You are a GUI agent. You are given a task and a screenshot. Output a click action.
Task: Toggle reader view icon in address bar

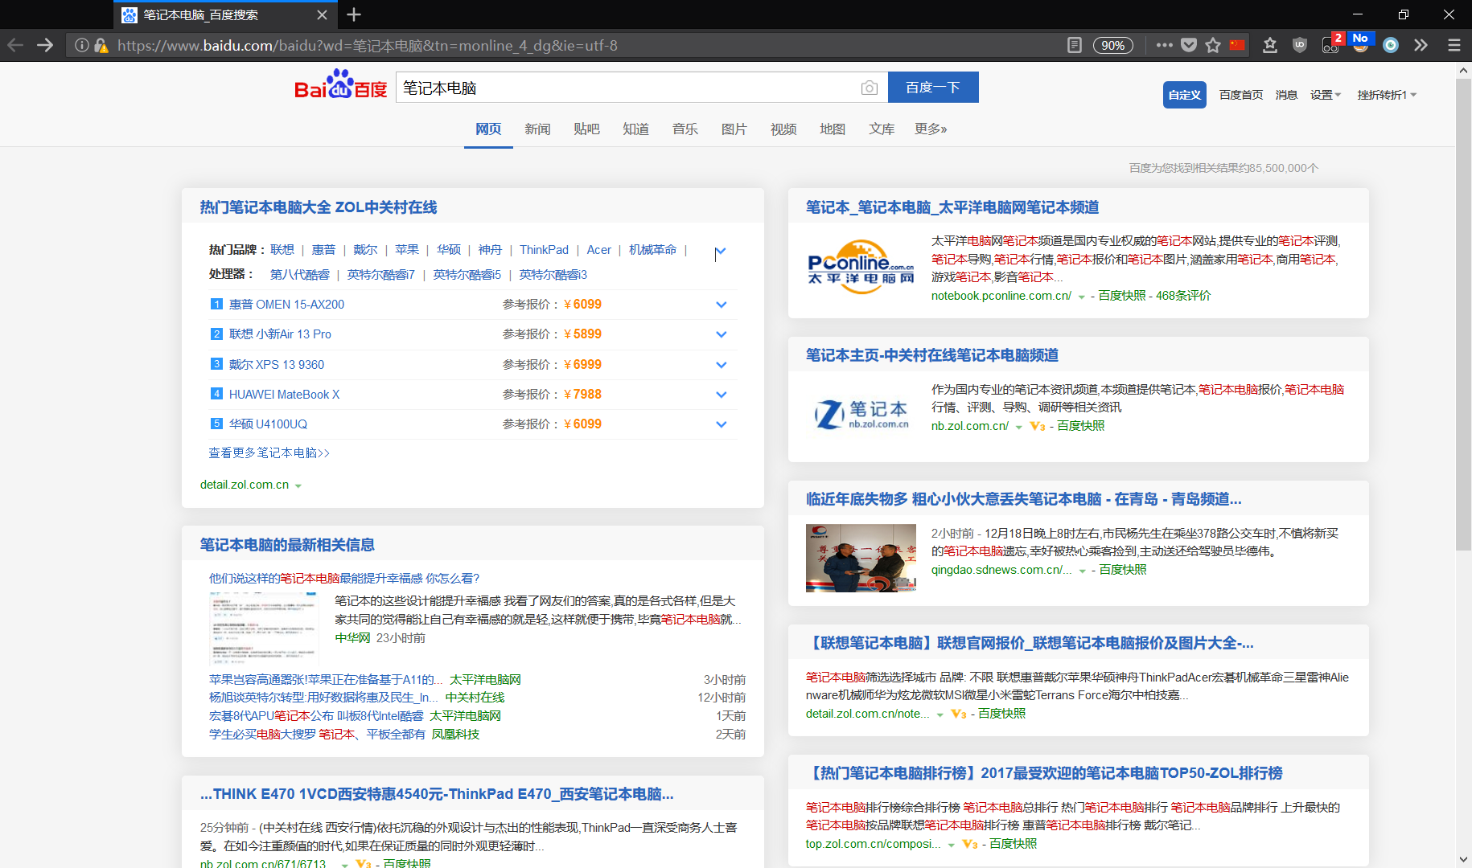tap(1075, 45)
